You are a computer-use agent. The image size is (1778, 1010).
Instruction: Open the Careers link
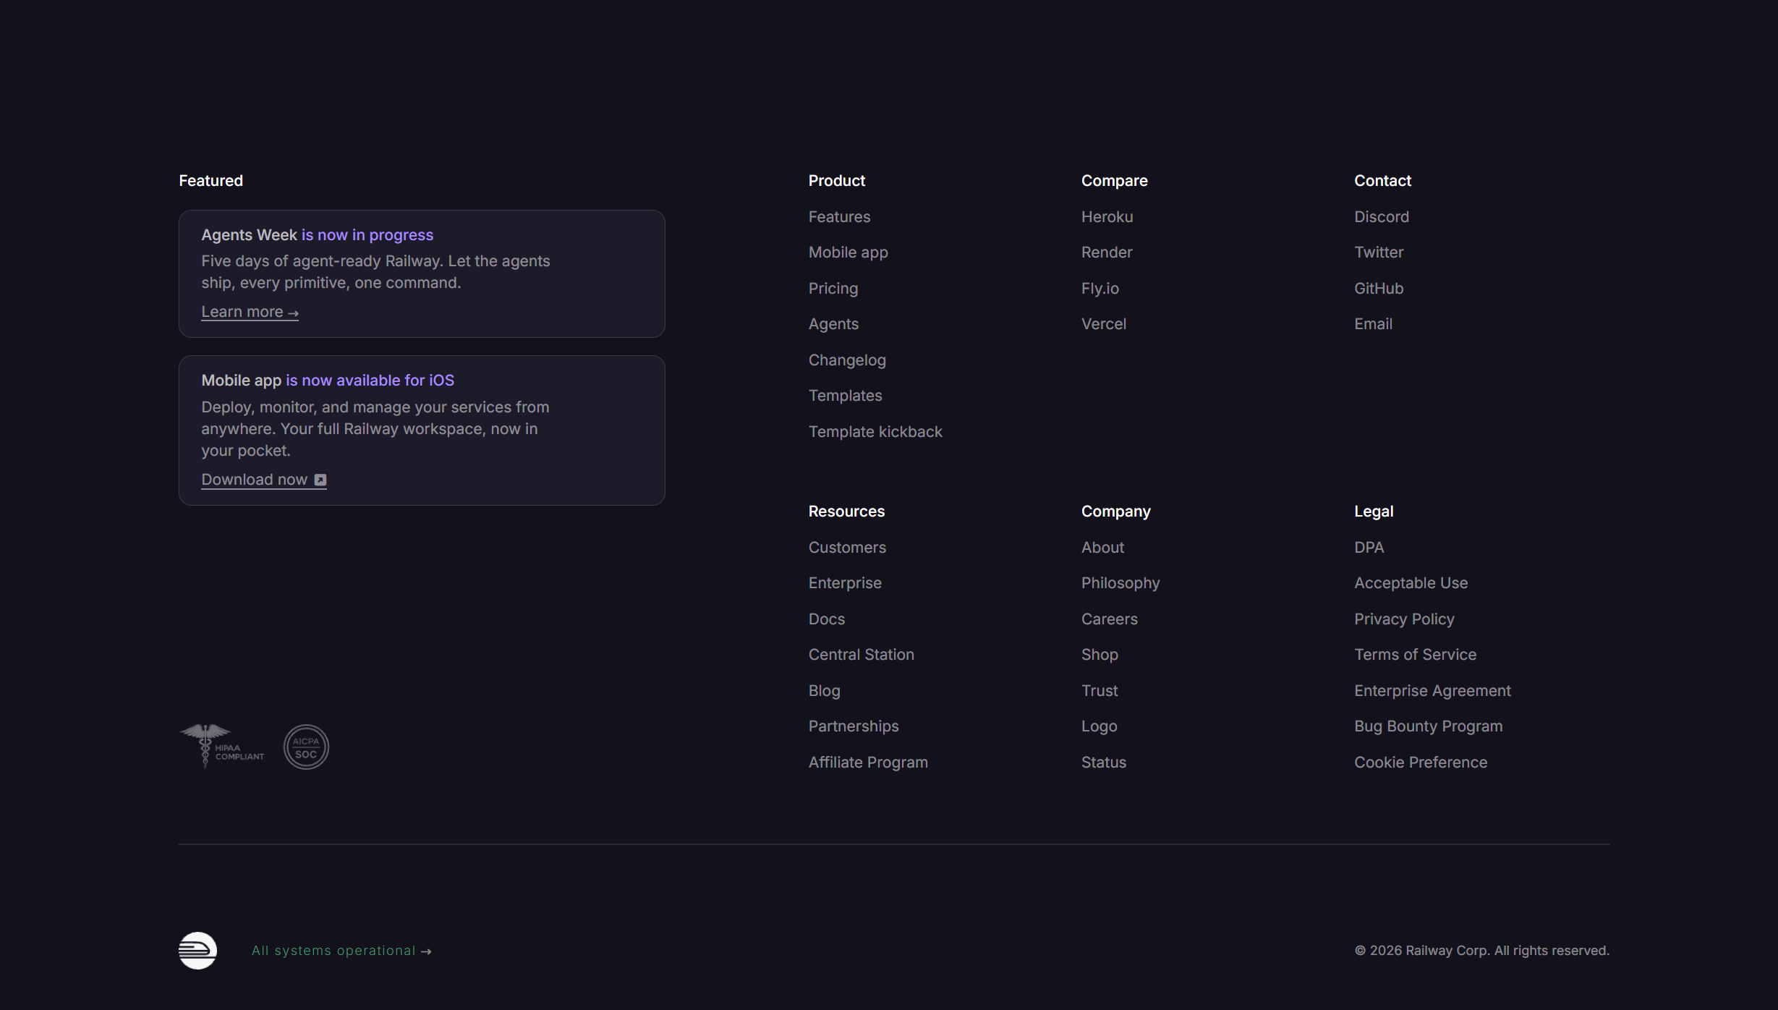(x=1109, y=619)
